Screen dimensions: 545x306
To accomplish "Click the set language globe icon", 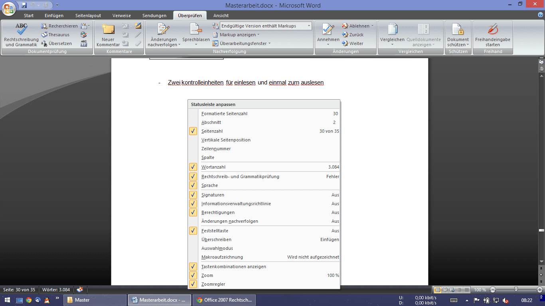I will tap(83, 35).
